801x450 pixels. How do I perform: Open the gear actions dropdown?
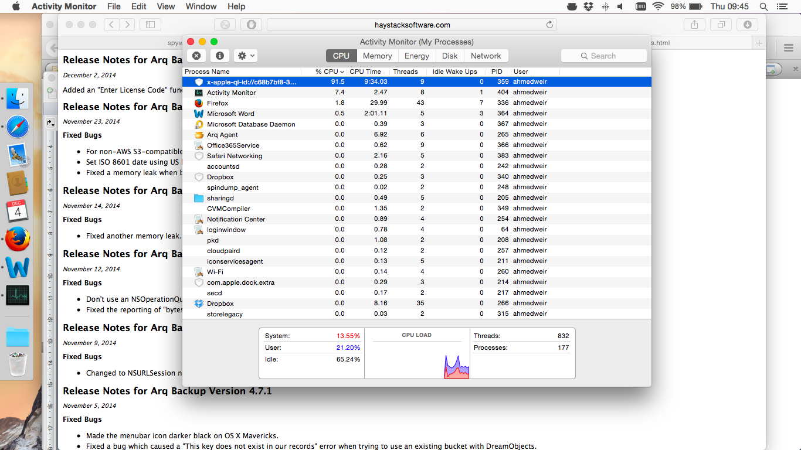(245, 56)
